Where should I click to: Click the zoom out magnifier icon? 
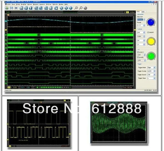pos(81,8)
